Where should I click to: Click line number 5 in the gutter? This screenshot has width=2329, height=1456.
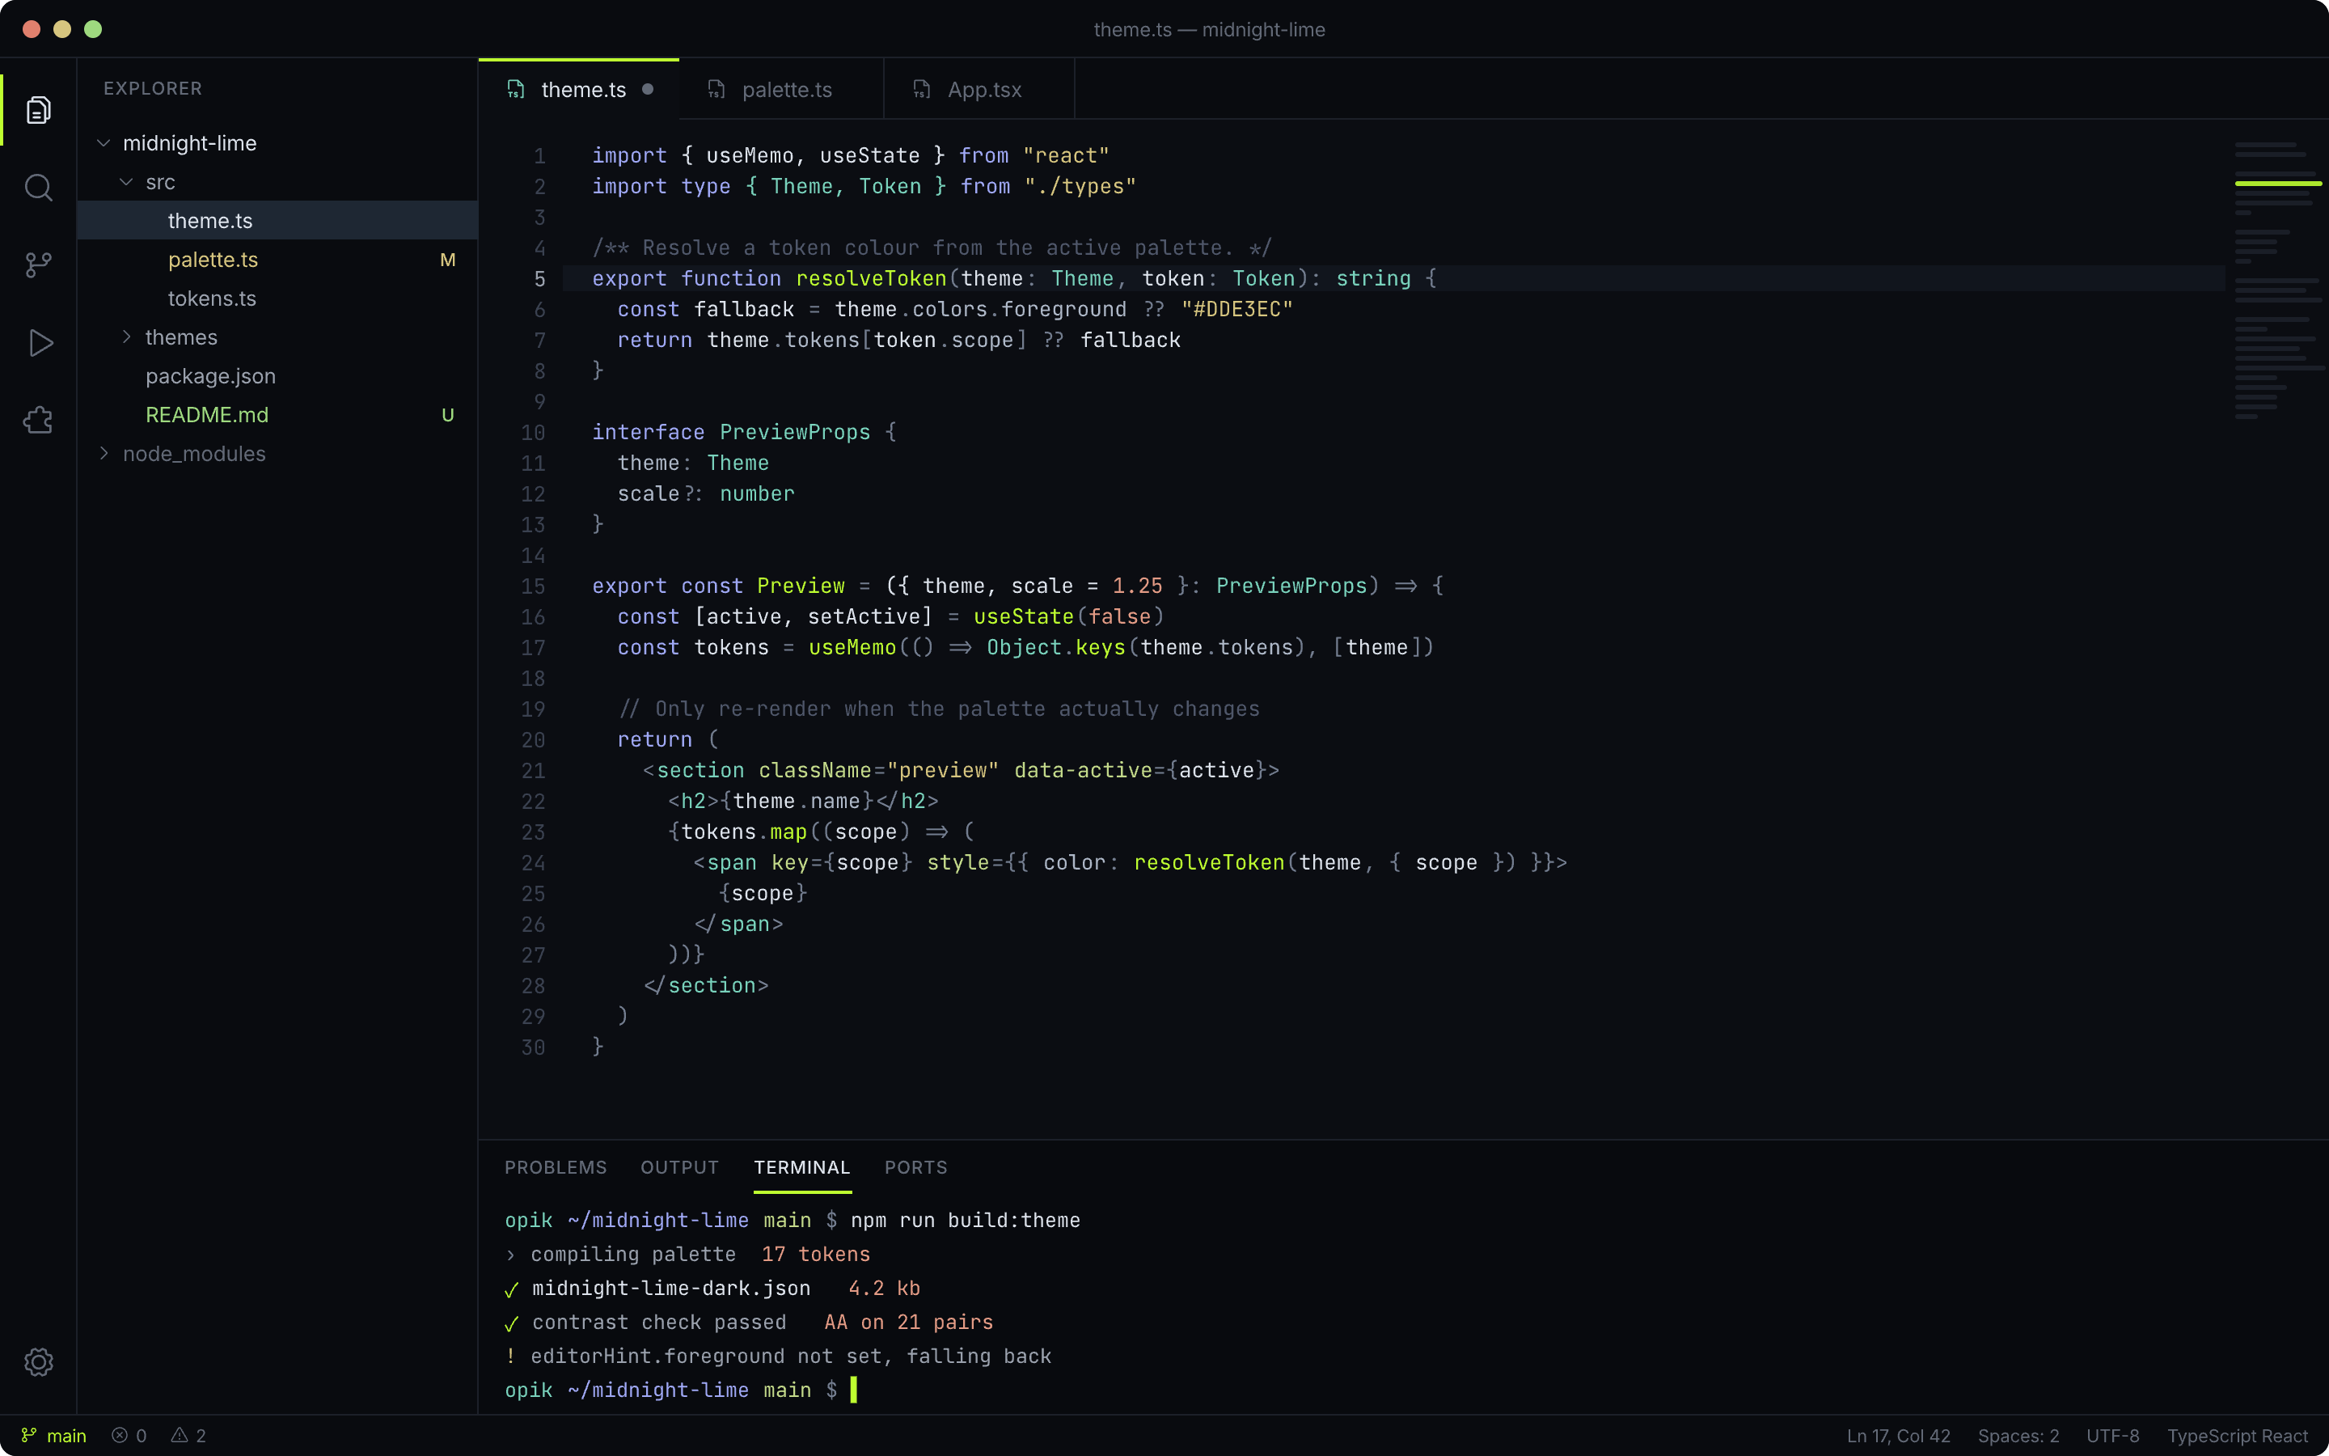[x=540, y=279]
